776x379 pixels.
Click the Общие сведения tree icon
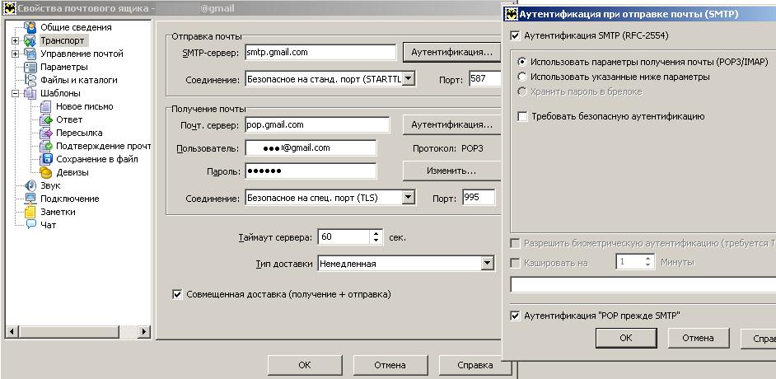pos(30,27)
